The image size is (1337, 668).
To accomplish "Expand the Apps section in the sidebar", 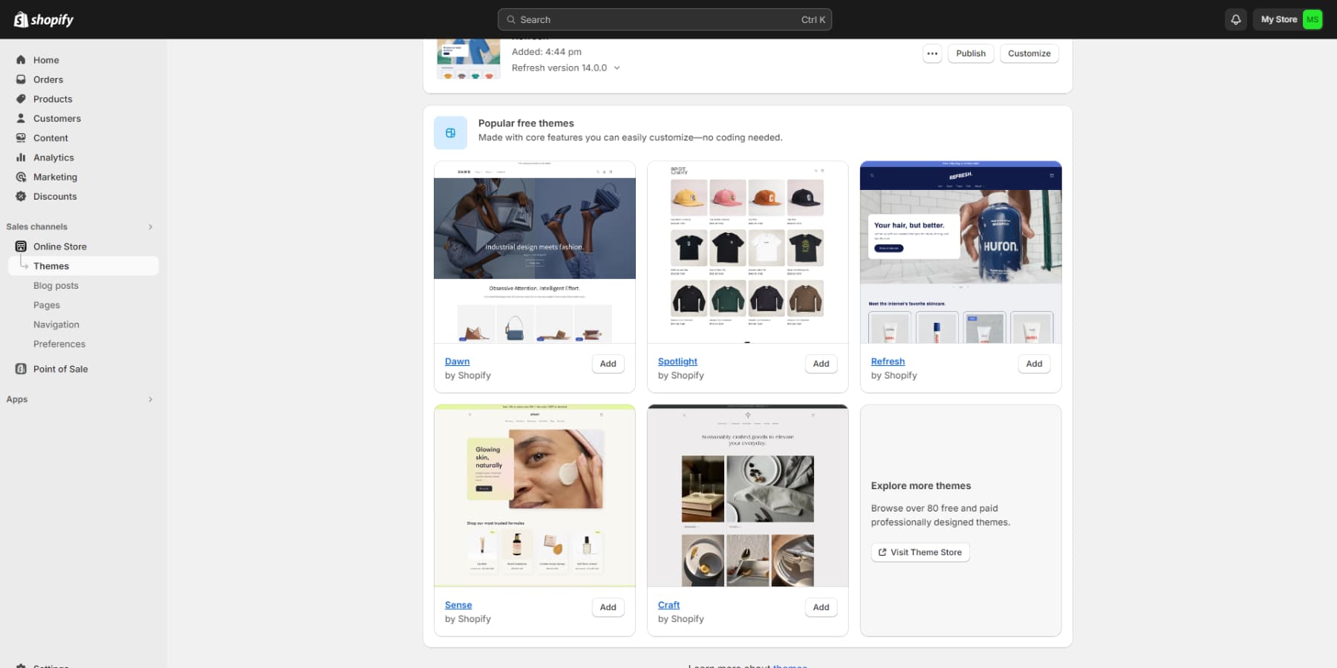I will 150,399.
